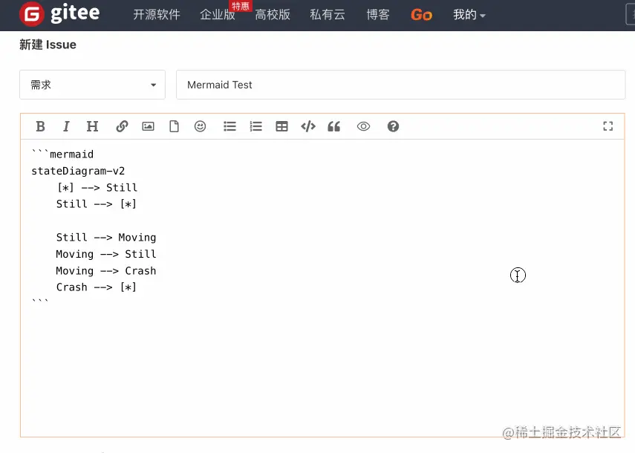Screen dimensions: 635x453
Task: Open the 需求 issue type dropdown
Action: 92,85
